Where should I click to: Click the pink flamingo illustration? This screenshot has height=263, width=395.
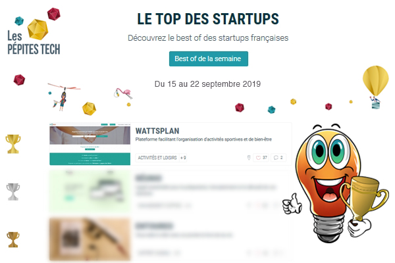pos(123,94)
